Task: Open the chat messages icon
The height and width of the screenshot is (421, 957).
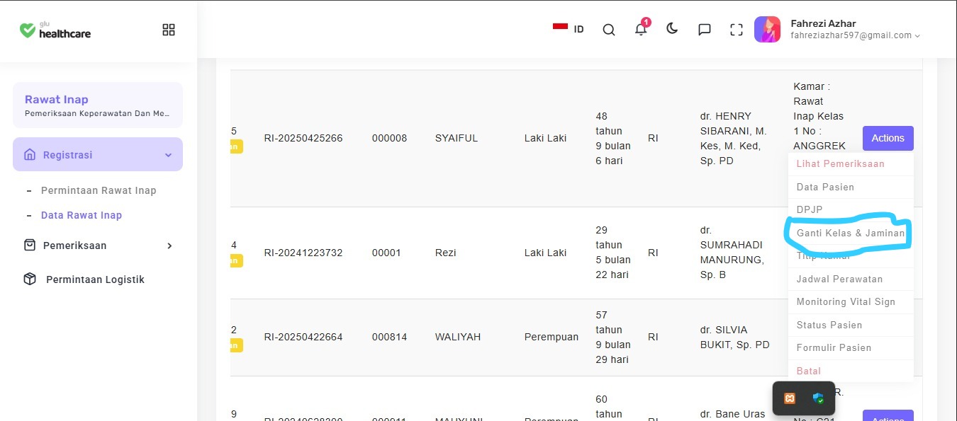Action: point(705,30)
